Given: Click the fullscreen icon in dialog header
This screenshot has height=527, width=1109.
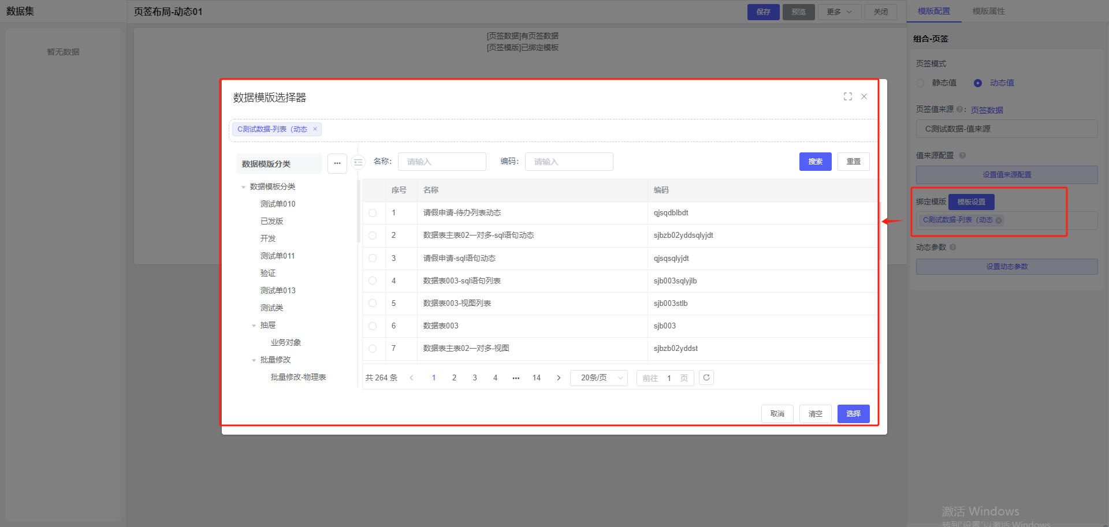Looking at the screenshot, I should 847,96.
